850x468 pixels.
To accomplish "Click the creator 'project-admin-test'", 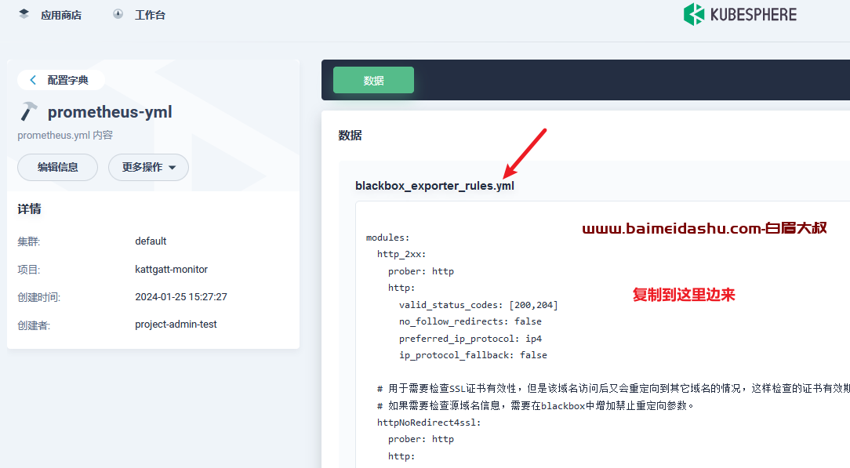I will pos(176,325).
